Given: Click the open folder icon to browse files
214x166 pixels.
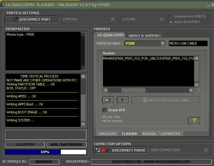Looking at the screenshot, I should 108,100.
